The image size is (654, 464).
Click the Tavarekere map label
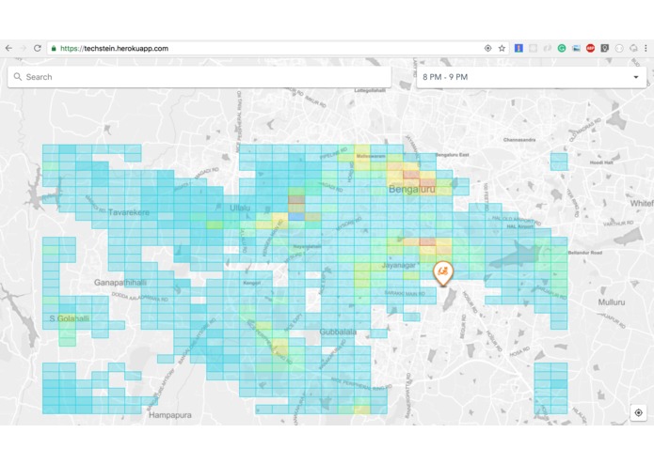(x=129, y=212)
